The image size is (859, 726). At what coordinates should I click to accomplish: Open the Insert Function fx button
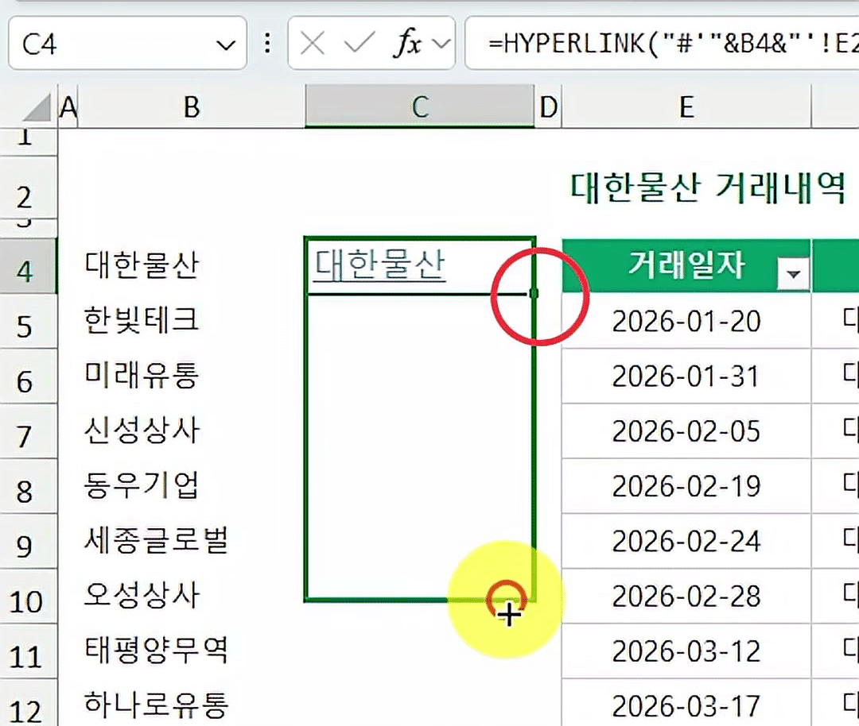407,43
